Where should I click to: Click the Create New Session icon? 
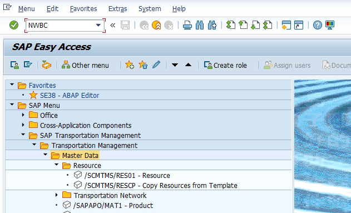[286, 25]
